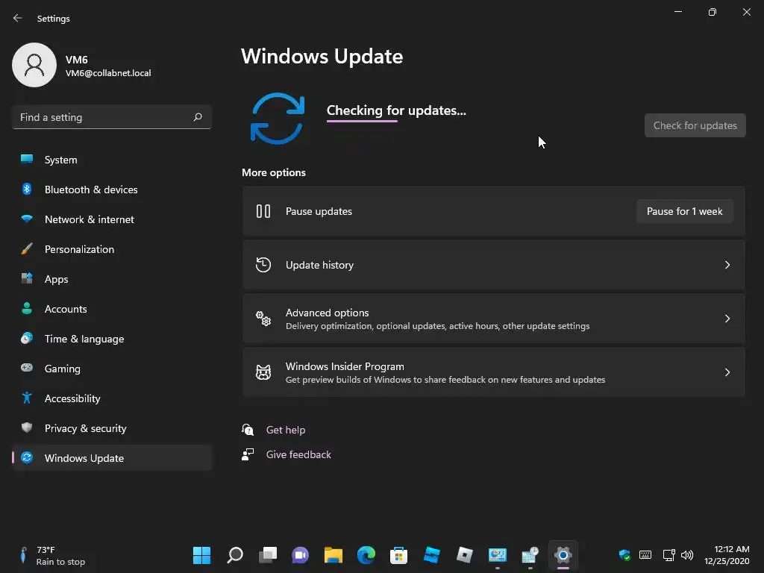Viewport: 764px width, 573px height.
Task: Open System settings in the sidebar
Action: point(112,160)
